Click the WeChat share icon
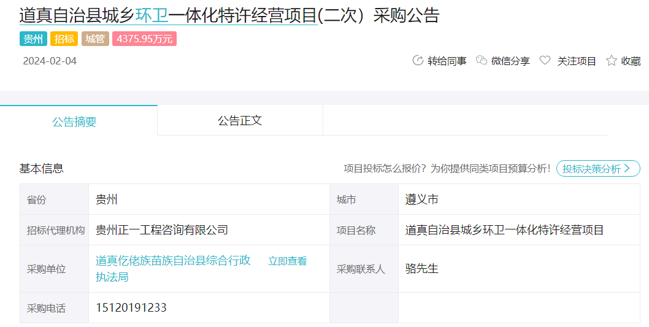Image resolution: width=649 pixels, height=327 pixels. [x=482, y=61]
